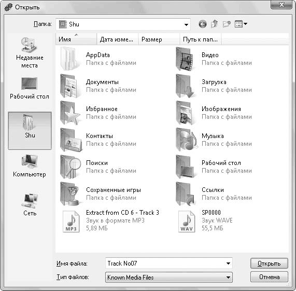
Task: Select Рабочий стол in the left sidebar
Action: pos(30,88)
